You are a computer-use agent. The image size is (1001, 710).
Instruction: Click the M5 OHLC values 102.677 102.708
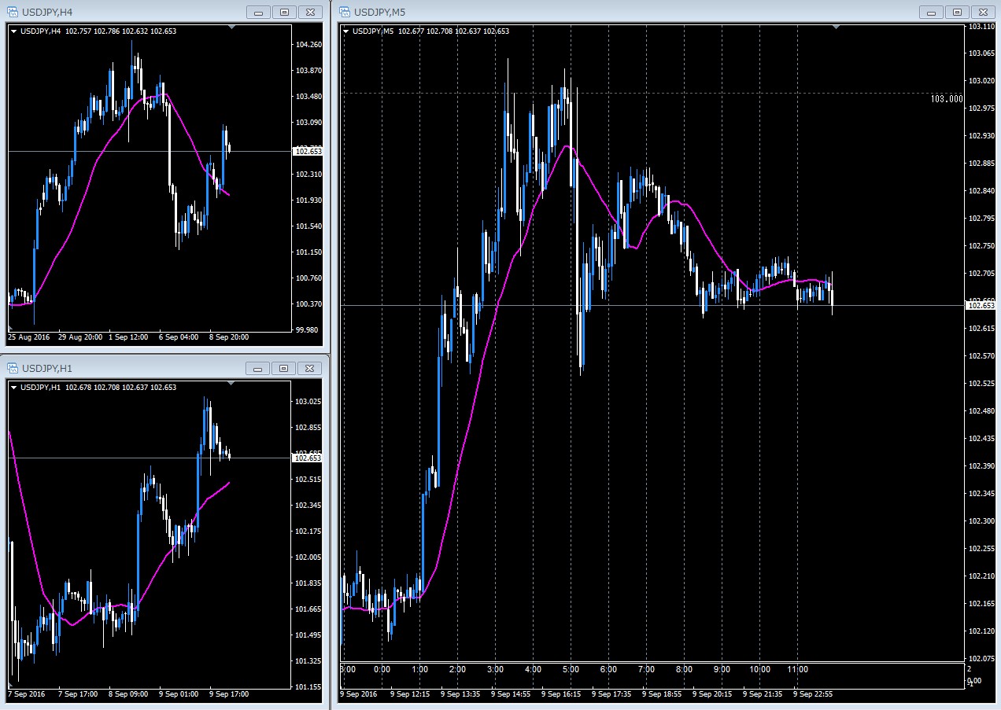426,31
